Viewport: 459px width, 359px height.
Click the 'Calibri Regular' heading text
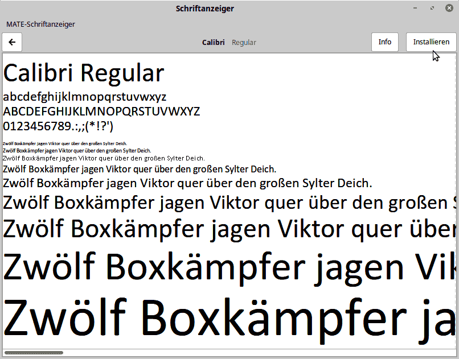click(x=84, y=73)
